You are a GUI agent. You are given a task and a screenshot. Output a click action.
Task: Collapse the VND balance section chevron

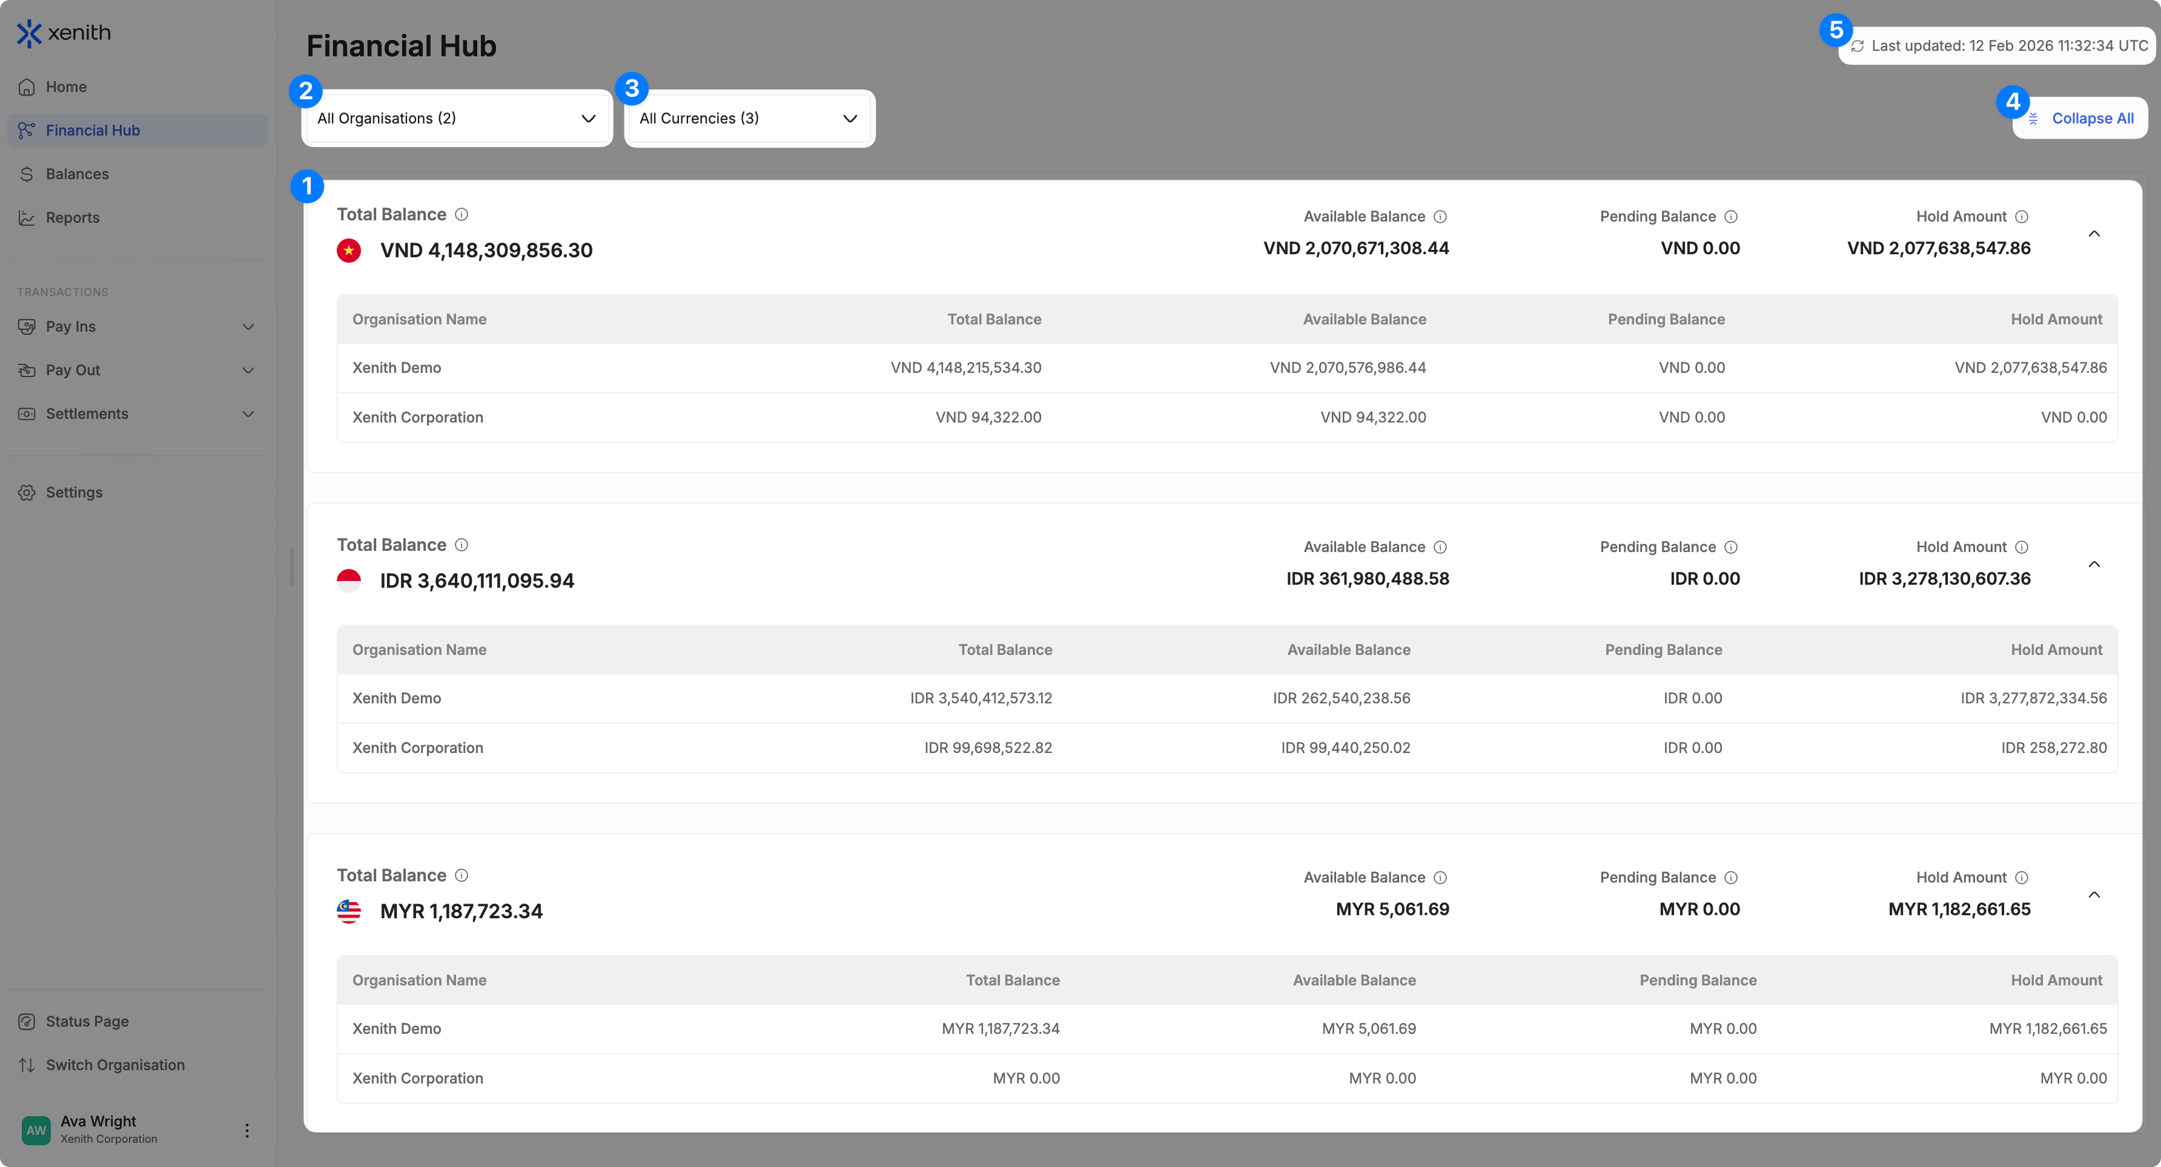pyautogui.click(x=2094, y=234)
